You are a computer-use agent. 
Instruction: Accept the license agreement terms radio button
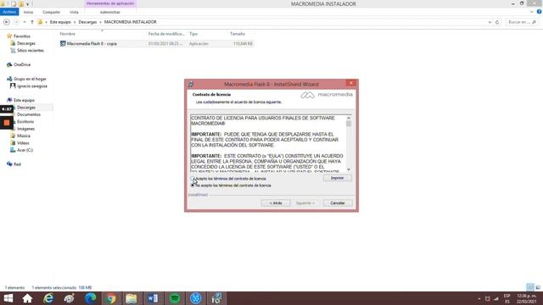coord(193,179)
